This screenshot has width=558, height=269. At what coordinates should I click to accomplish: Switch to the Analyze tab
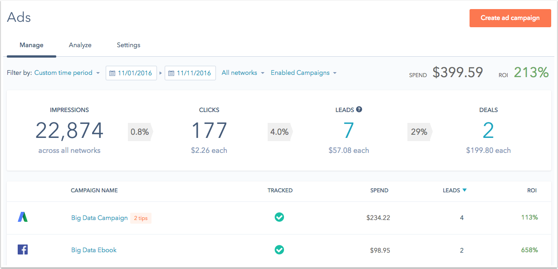click(80, 45)
